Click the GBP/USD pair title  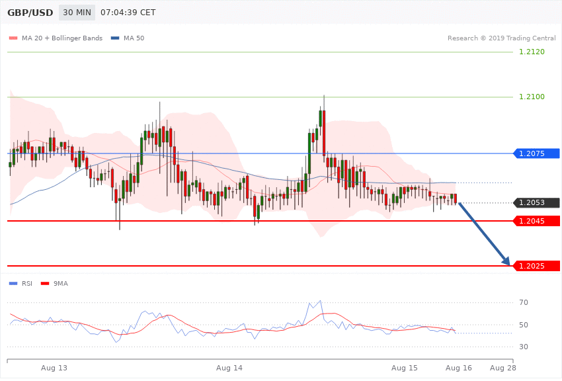pos(30,13)
